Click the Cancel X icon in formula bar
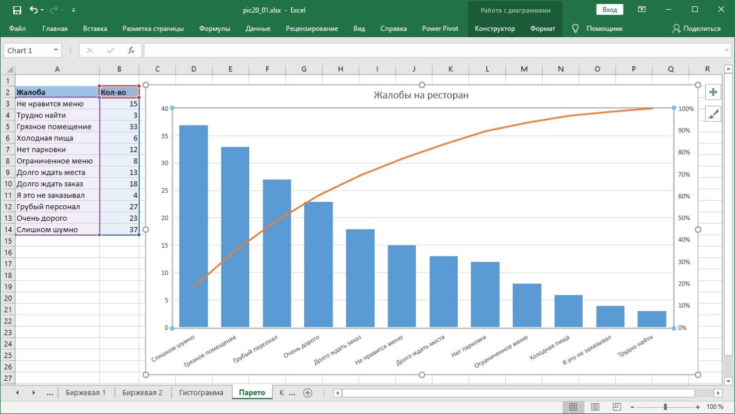Image resolution: width=735 pixels, height=414 pixels. (90, 50)
